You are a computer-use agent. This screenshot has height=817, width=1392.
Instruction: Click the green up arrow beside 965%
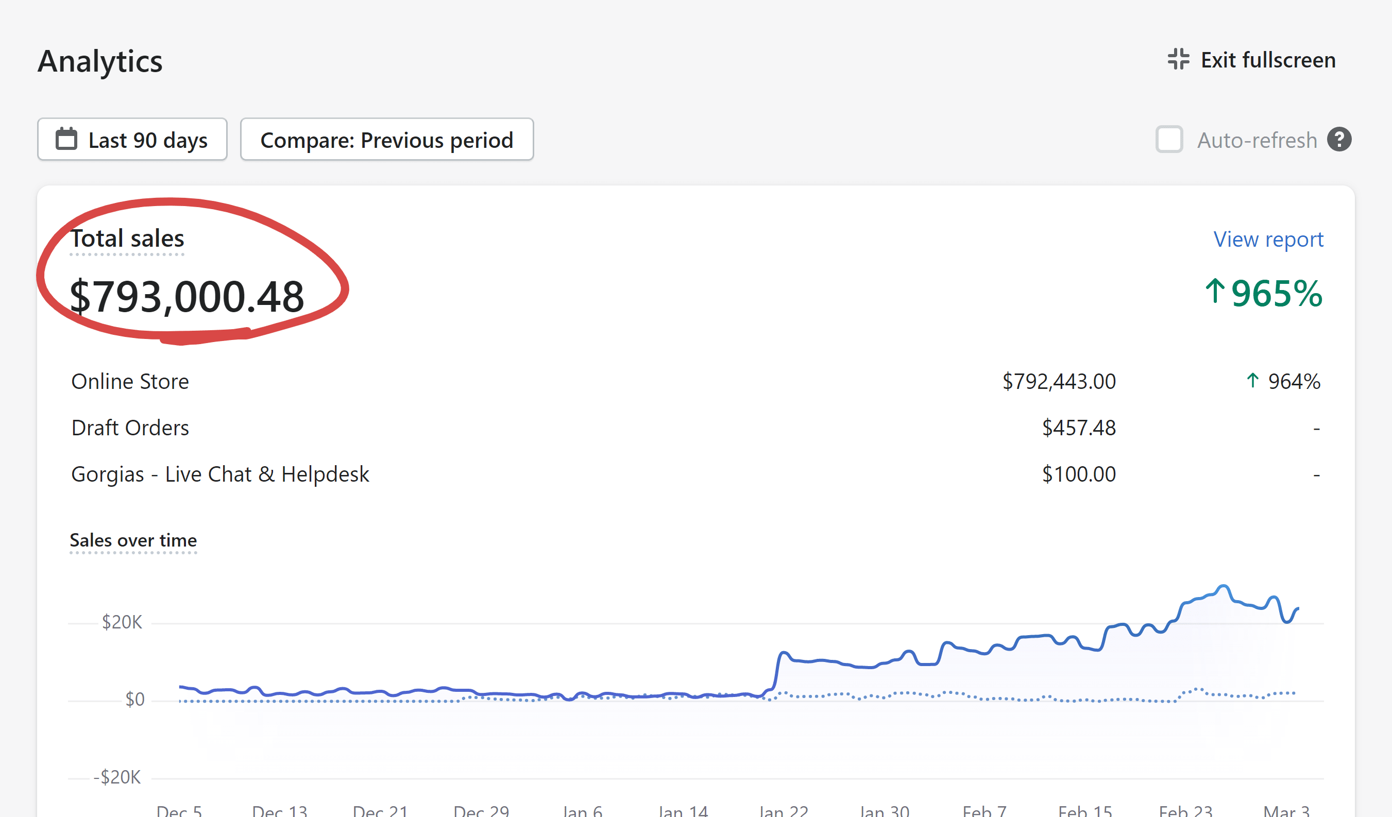1215,291
